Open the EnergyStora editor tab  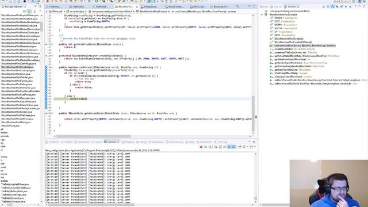[x=149, y=6]
